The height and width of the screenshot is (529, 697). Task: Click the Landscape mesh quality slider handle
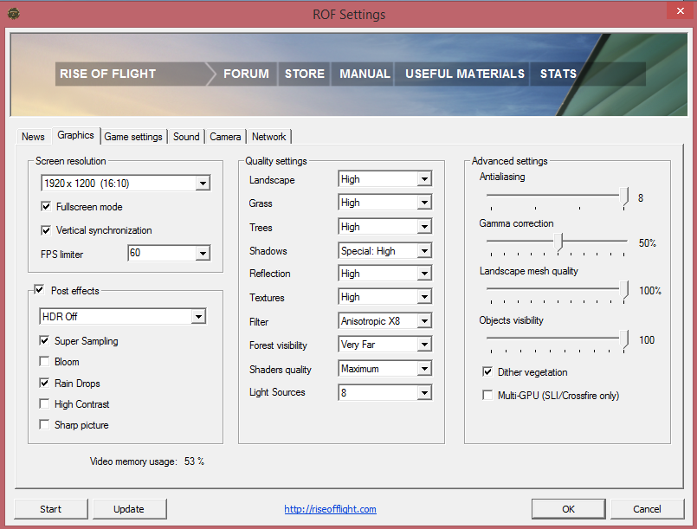point(624,290)
